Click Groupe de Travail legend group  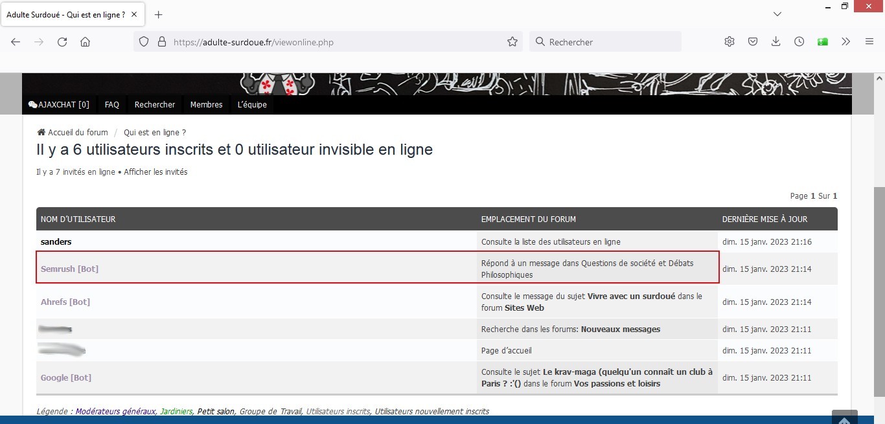click(271, 411)
